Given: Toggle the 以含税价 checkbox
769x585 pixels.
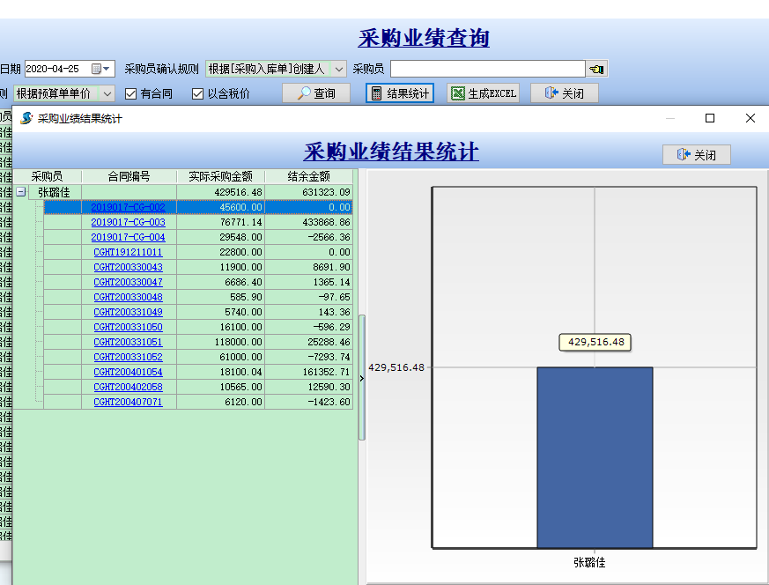Looking at the screenshot, I should pyautogui.click(x=198, y=93).
